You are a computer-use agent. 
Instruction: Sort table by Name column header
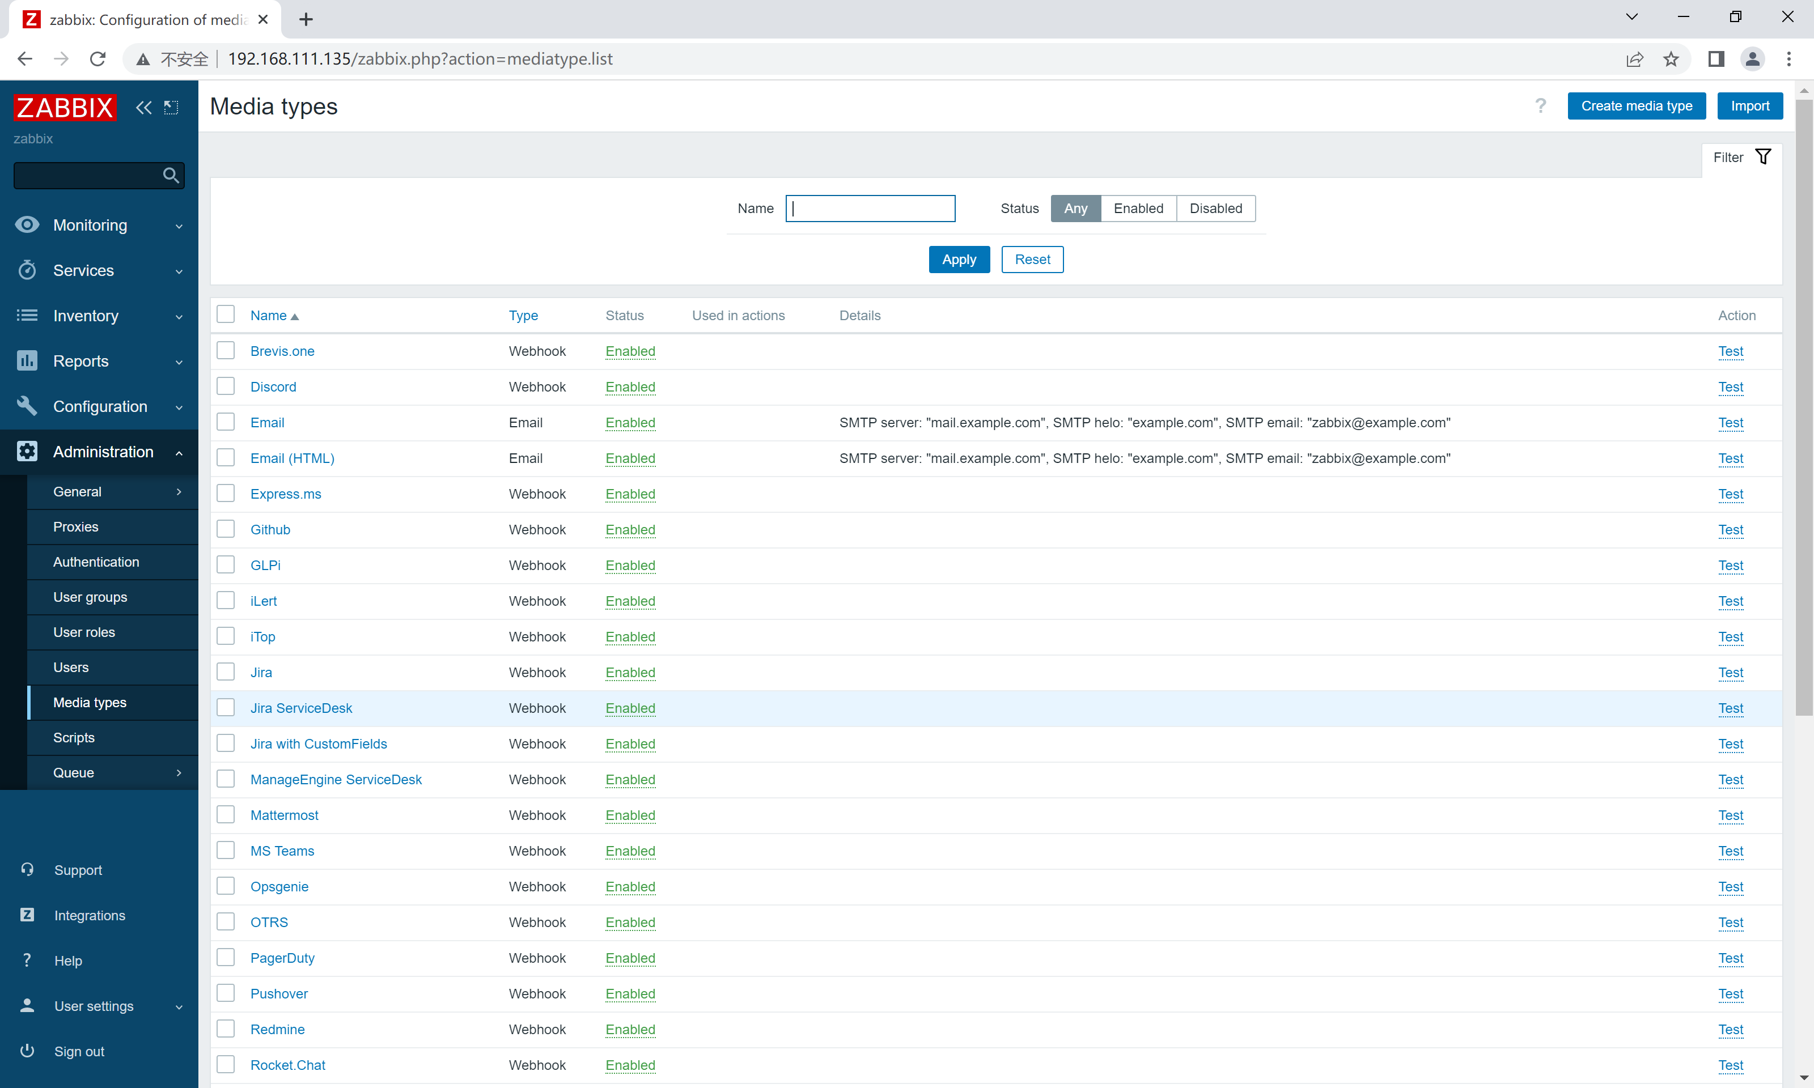point(274,315)
